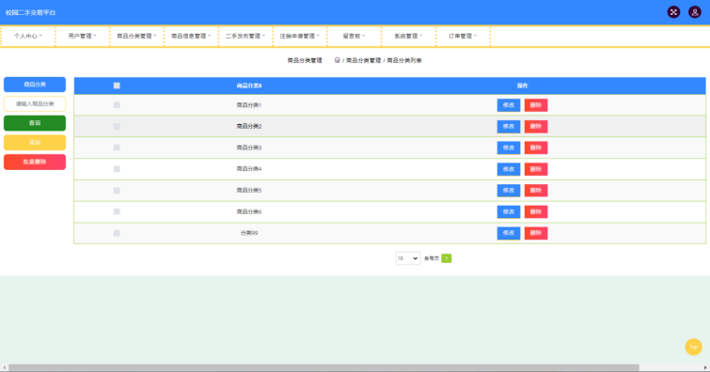
Task: Open the page size dropdown showing 10
Action: [x=407, y=258]
